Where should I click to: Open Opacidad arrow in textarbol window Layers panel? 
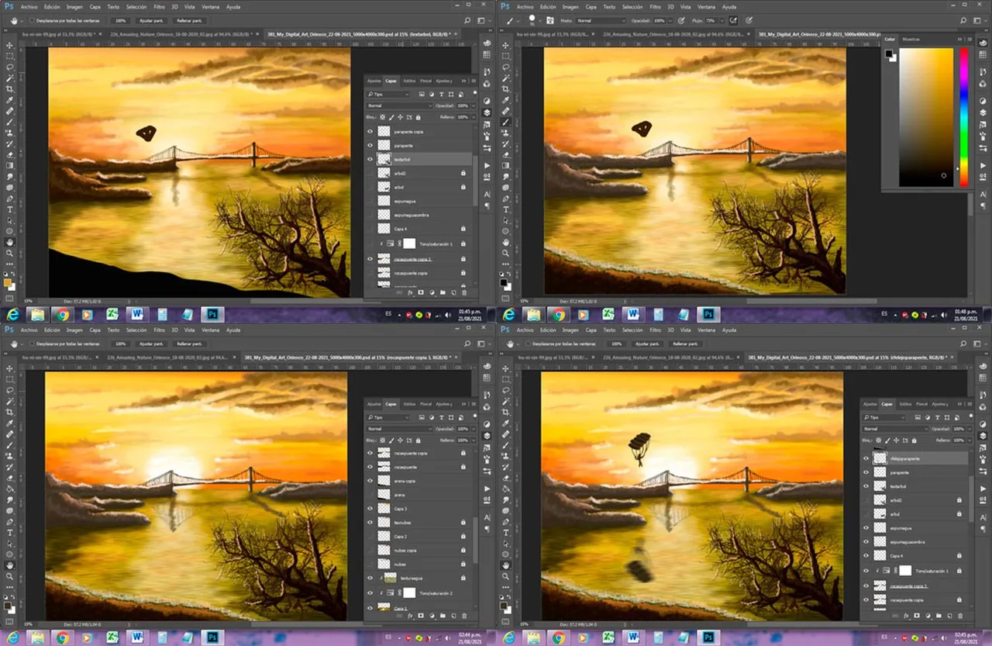(x=474, y=105)
